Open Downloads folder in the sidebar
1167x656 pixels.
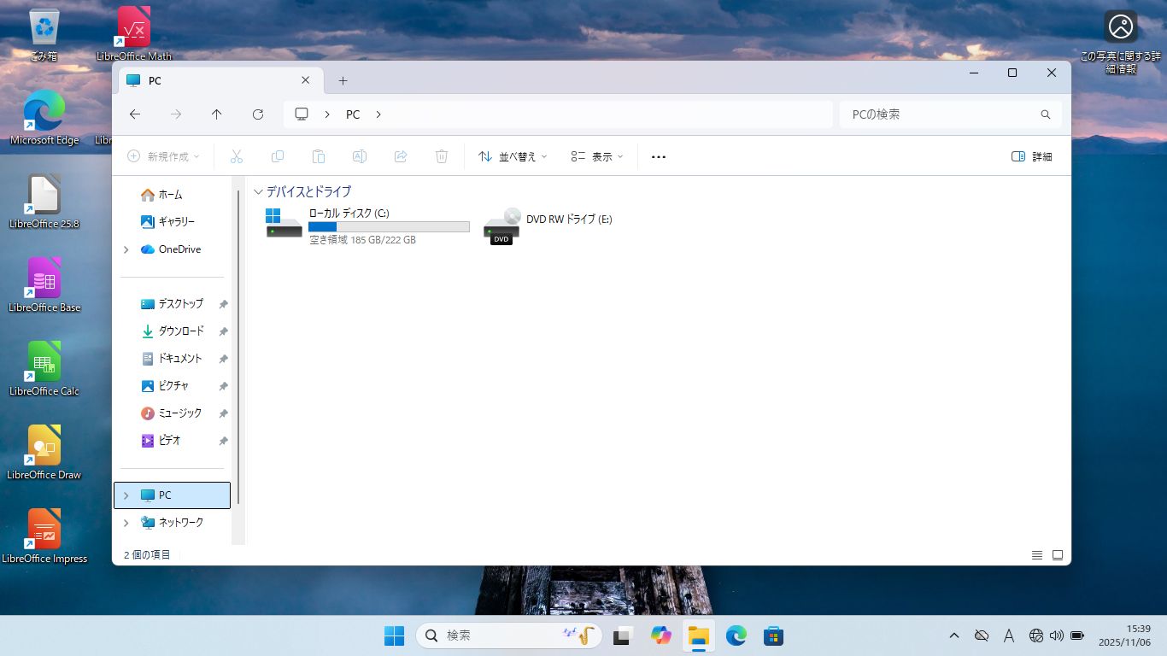[x=180, y=331]
